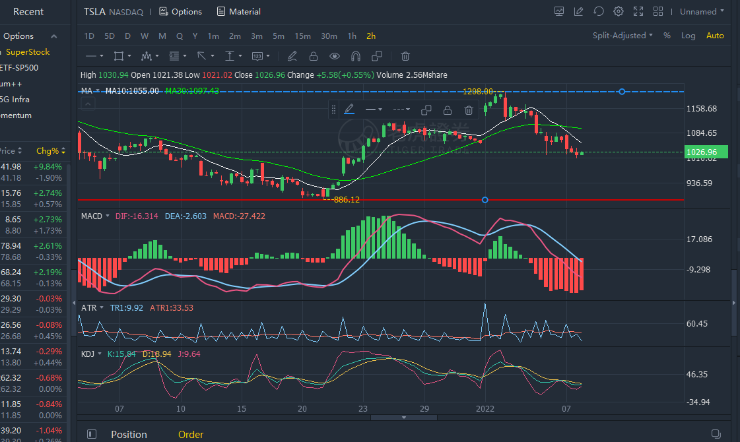Click the +9.84% change value

[48, 166]
